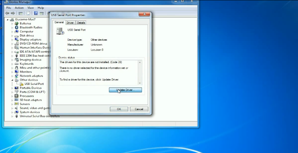Select the Processors tree label
The height and width of the screenshot is (153, 298).
click(x=26, y=96)
